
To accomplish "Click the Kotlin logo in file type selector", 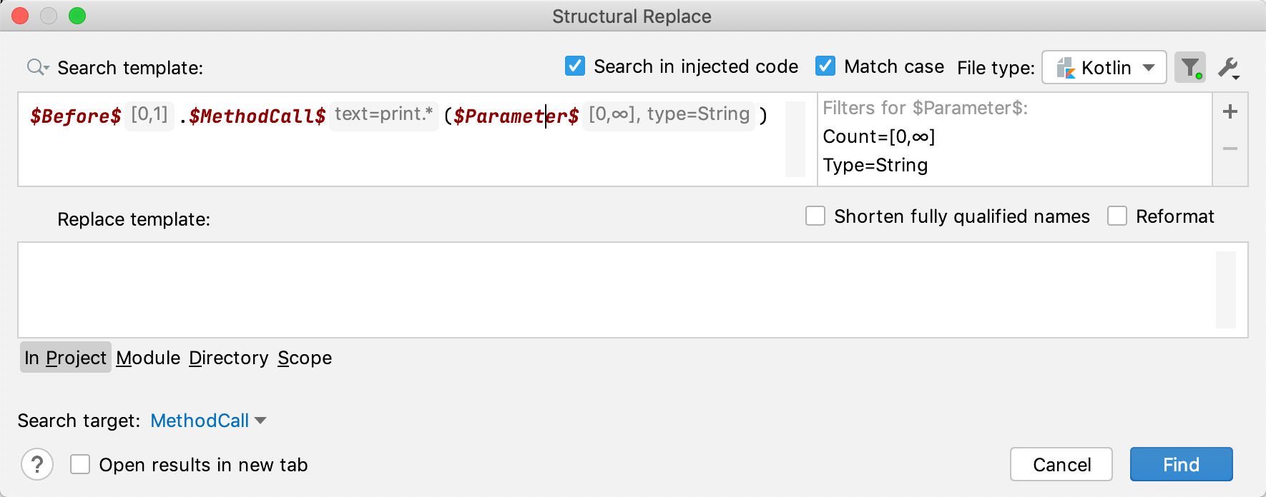I will 1067,68.
